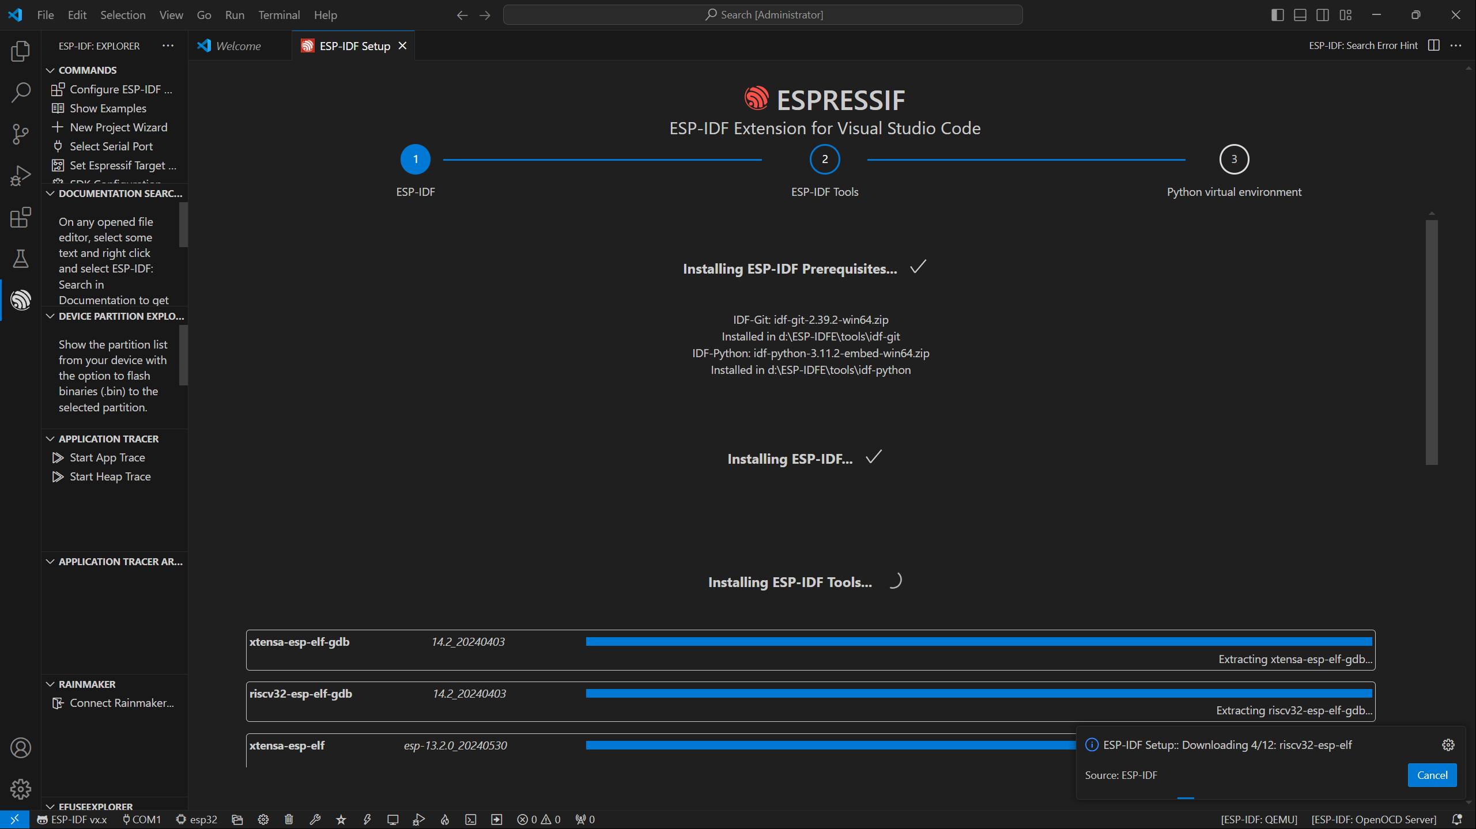
Task: Click the full clean trash icon in status bar
Action: tap(289, 819)
